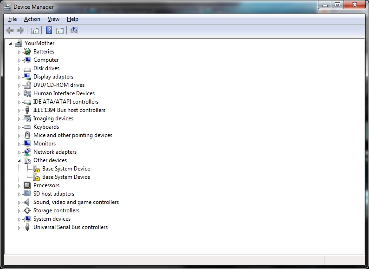Select Imaging devices label
Screen dimensions: 369x269
pos(53,118)
